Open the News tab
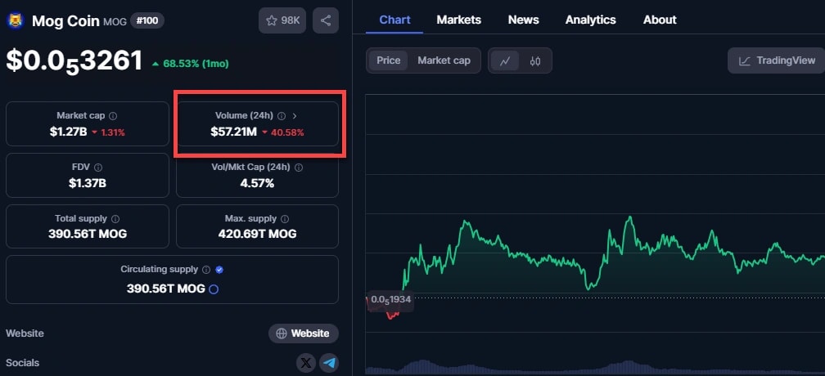This screenshot has width=825, height=376. click(x=523, y=20)
